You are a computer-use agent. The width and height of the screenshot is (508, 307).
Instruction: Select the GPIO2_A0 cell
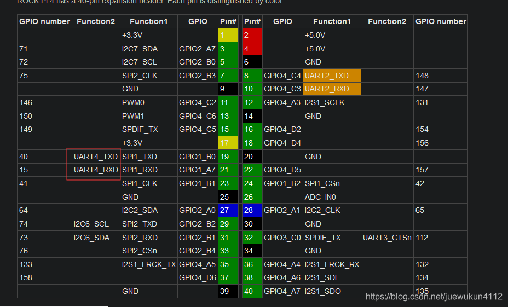198,210
